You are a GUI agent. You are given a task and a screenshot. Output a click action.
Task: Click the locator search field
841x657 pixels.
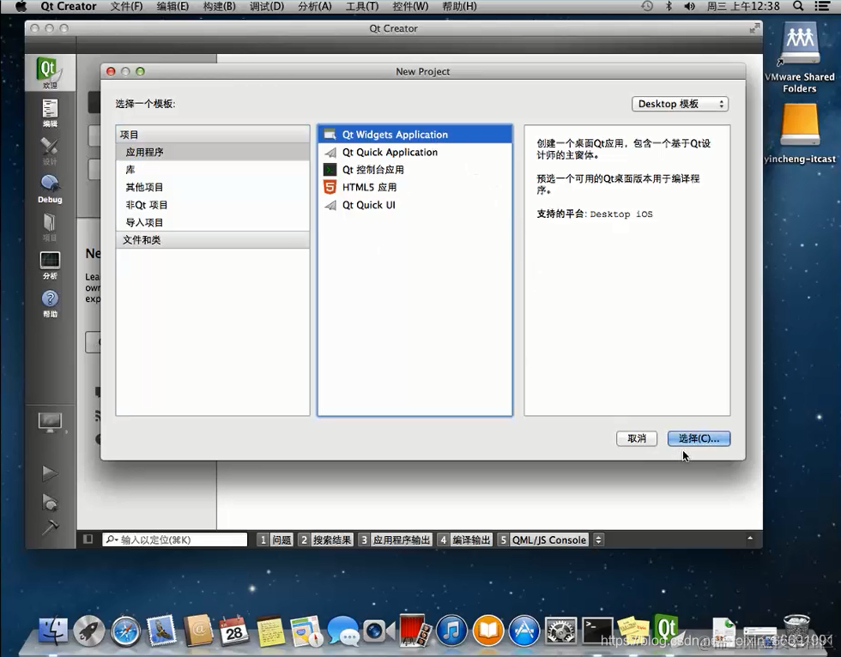click(175, 539)
